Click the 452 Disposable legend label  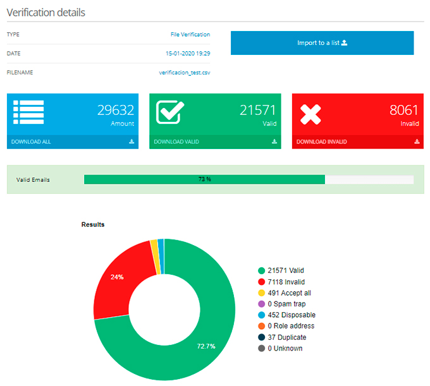point(292,315)
